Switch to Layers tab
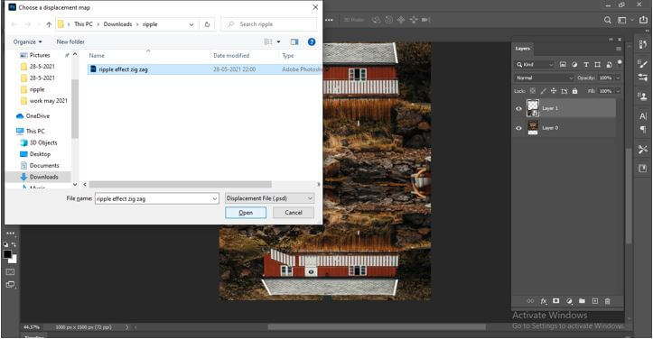 [x=522, y=49]
